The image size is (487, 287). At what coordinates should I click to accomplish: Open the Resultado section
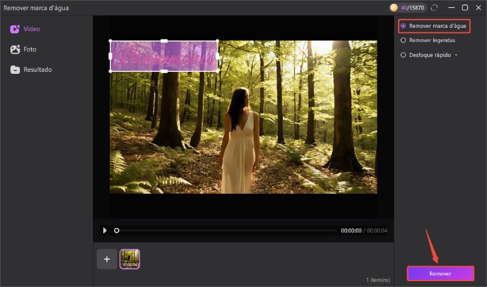(38, 69)
